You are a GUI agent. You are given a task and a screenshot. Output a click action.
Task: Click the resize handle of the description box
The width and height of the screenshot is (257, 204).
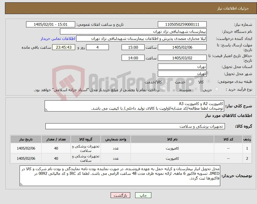(x=46, y=110)
